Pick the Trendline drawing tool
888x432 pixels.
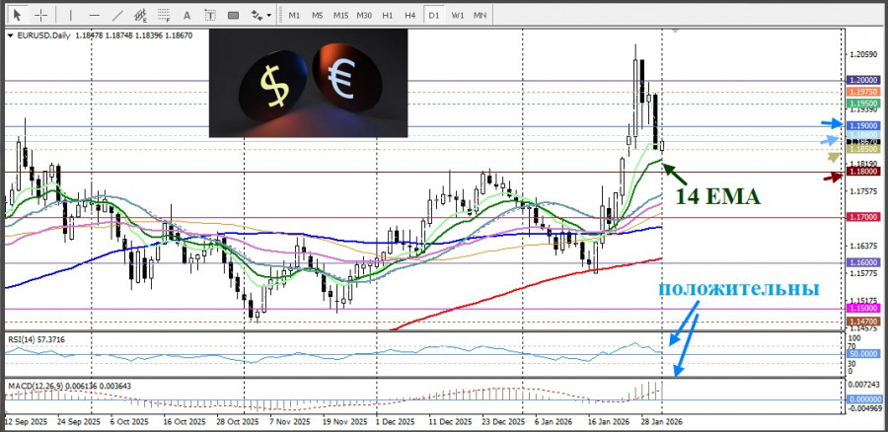tap(117, 15)
